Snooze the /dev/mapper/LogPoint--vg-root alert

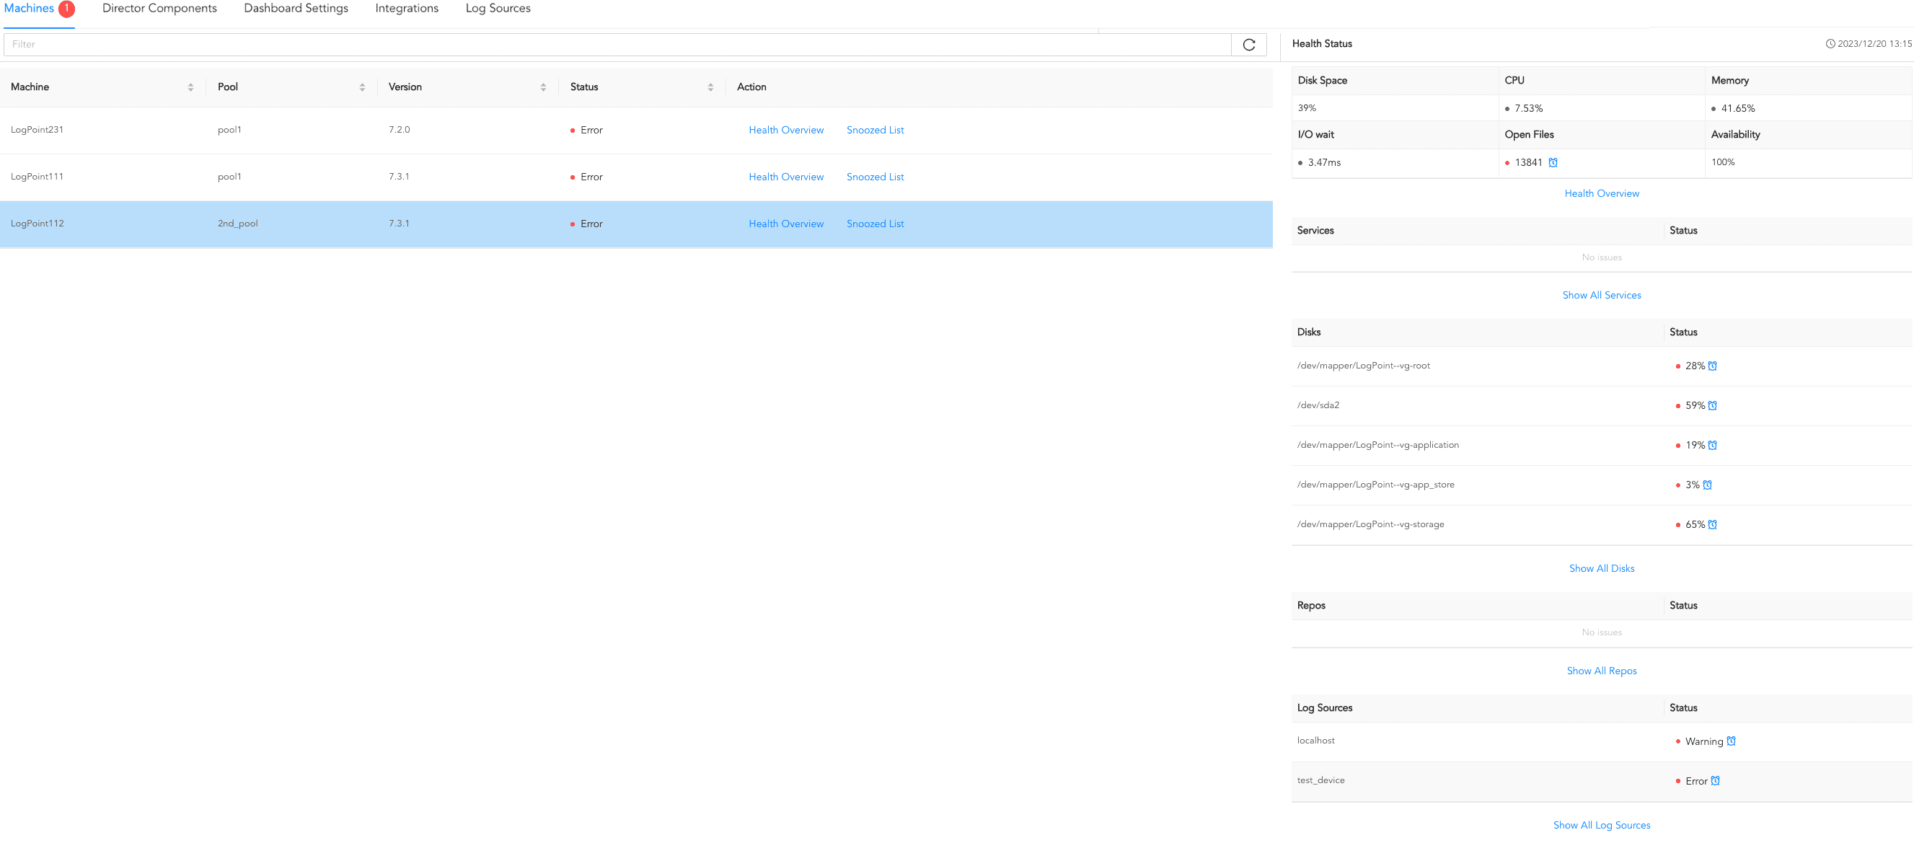(x=1714, y=366)
